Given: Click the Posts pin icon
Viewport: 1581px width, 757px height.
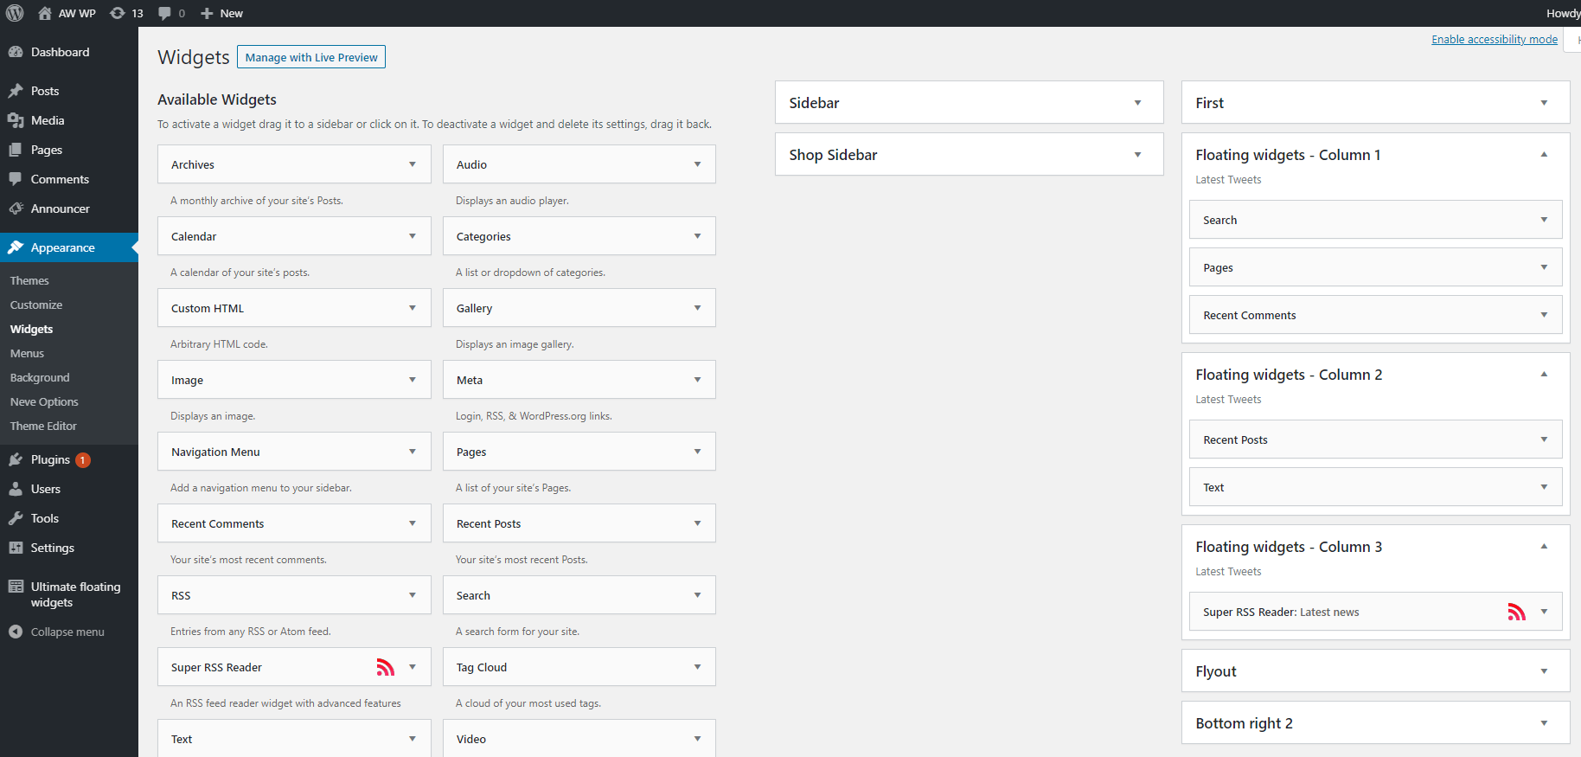Looking at the screenshot, I should click(16, 91).
